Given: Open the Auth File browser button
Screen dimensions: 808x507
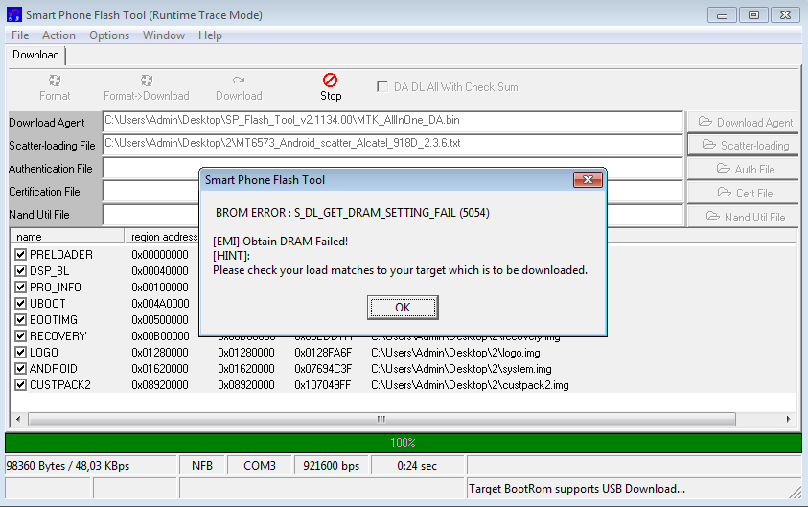Looking at the screenshot, I should click(744, 169).
